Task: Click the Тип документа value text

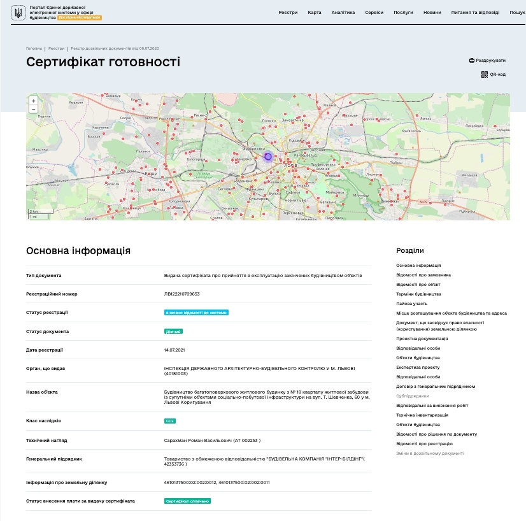Action: pos(262,275)
